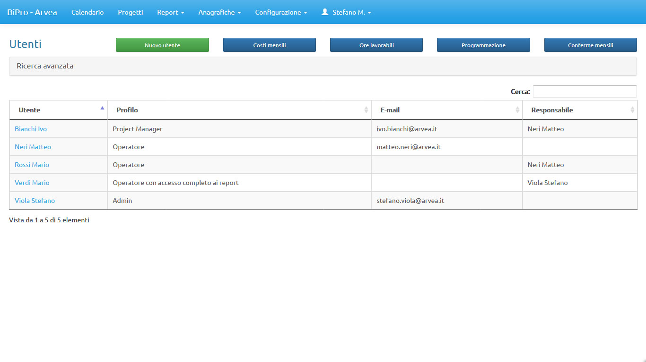Go to the Calendario page
Screen dimensions: 646x362
[87, 12]
